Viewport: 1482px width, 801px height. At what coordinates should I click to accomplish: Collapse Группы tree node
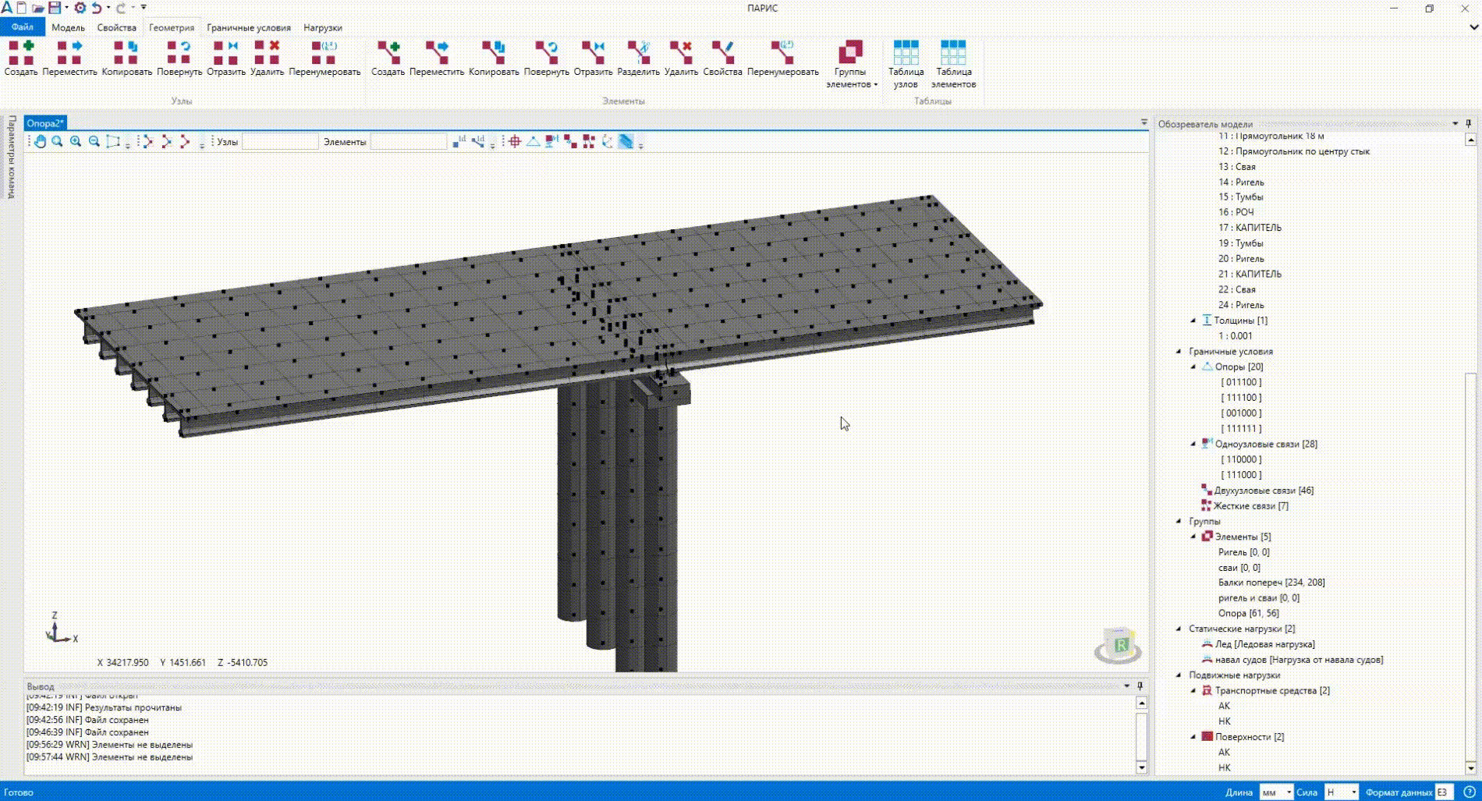(x=1179, y=521)
